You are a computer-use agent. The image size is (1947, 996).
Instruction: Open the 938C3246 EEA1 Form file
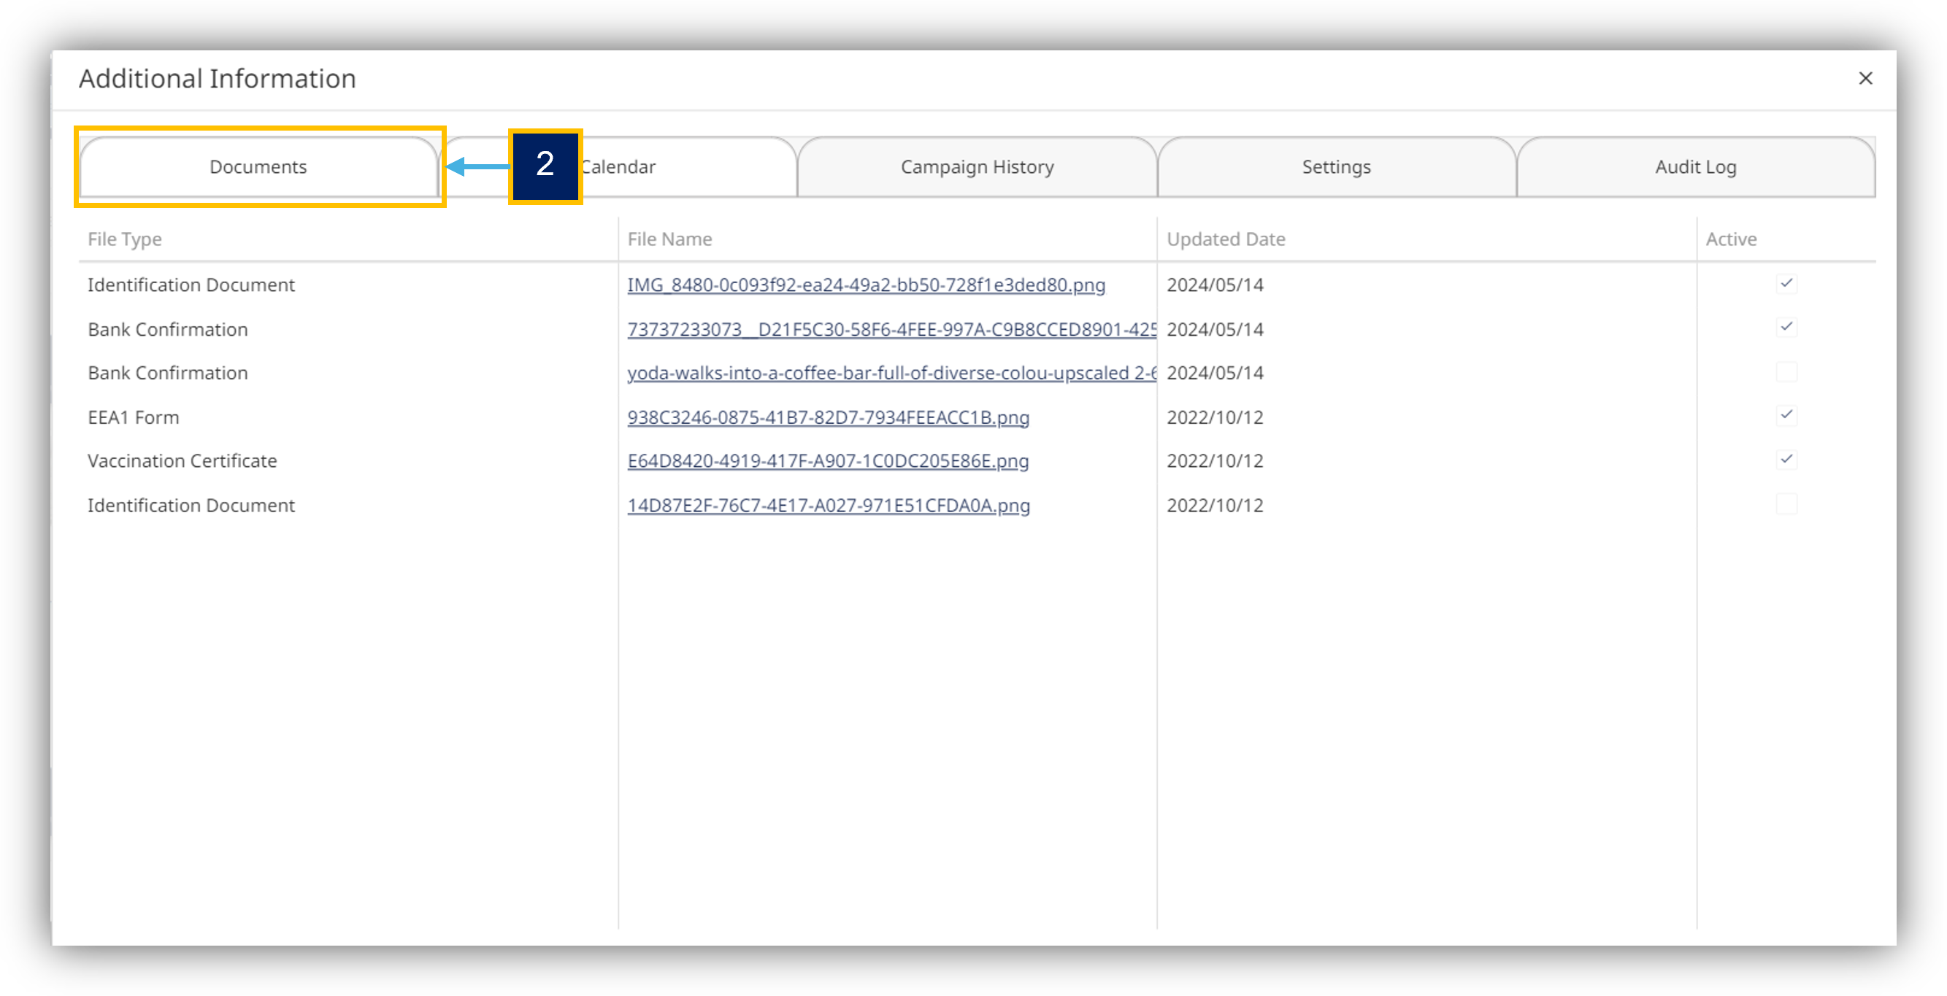[829, 417]
